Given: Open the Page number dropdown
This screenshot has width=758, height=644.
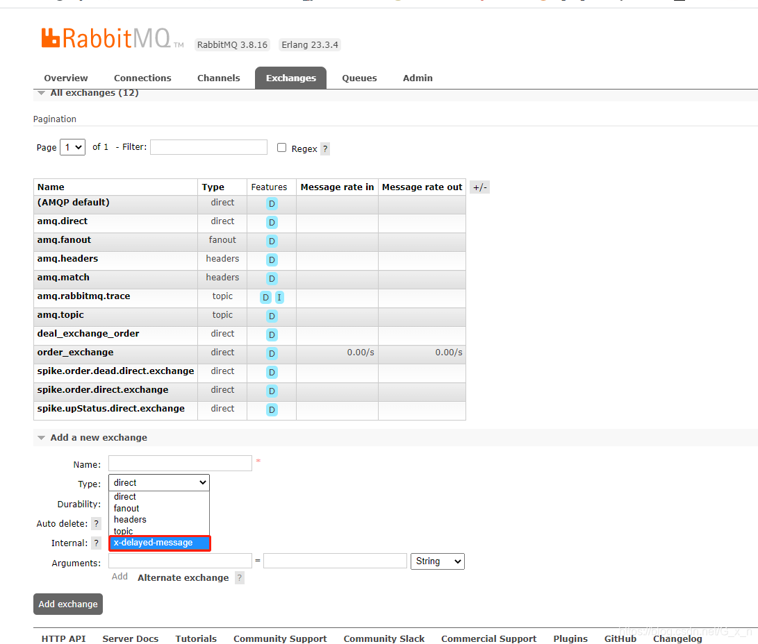Looking at the screenshot, I should 72,147.
